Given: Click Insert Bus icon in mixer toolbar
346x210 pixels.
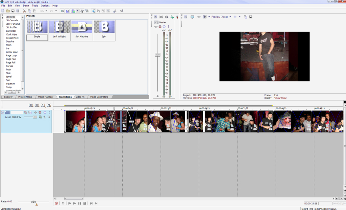Looking at the screenshot, I should pos(172,17).
